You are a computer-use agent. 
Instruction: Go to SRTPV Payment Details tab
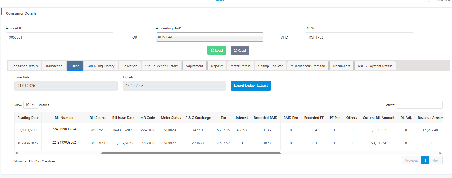(375, 66)
